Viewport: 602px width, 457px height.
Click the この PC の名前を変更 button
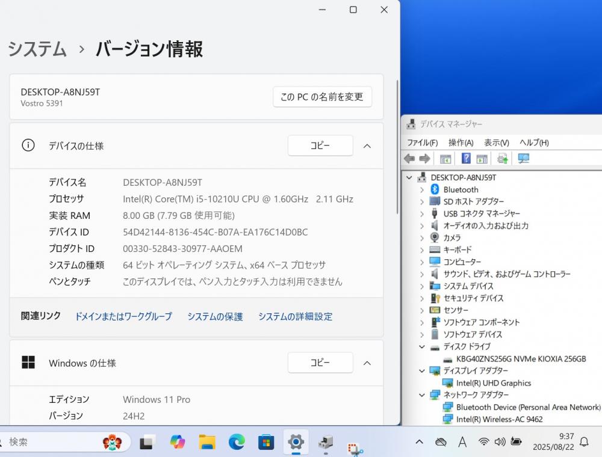click(x=322, y=97)
